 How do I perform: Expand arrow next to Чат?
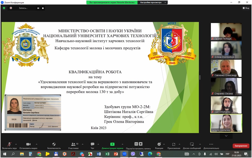(98, 144)
